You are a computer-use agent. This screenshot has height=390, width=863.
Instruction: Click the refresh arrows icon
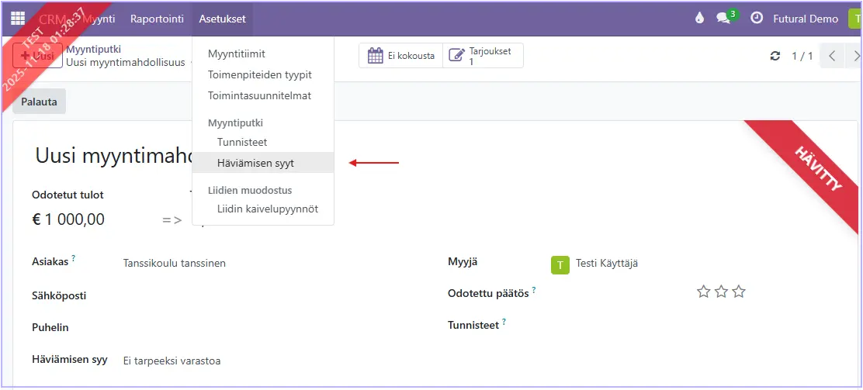[x=775, y=56]
